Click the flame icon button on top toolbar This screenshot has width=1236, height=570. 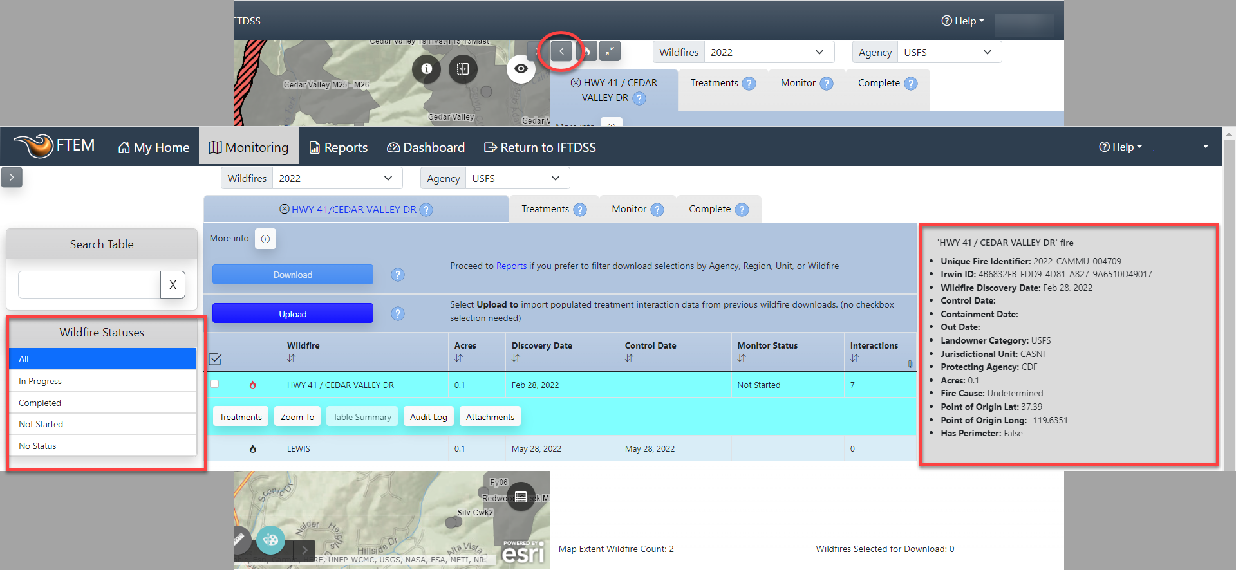tap(587, 51)
